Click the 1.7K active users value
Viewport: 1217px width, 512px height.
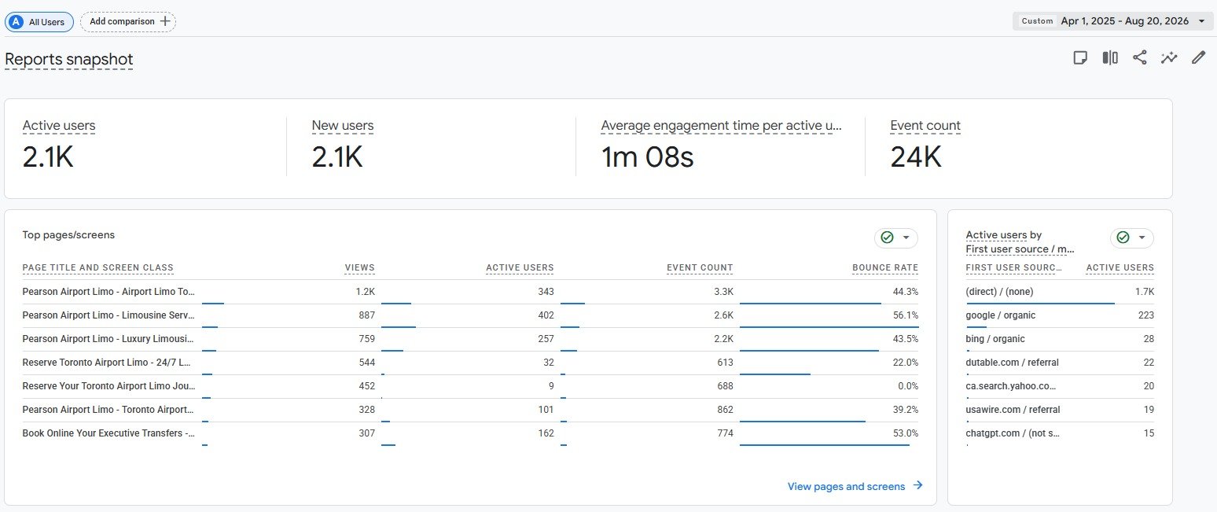[1144, 292]
